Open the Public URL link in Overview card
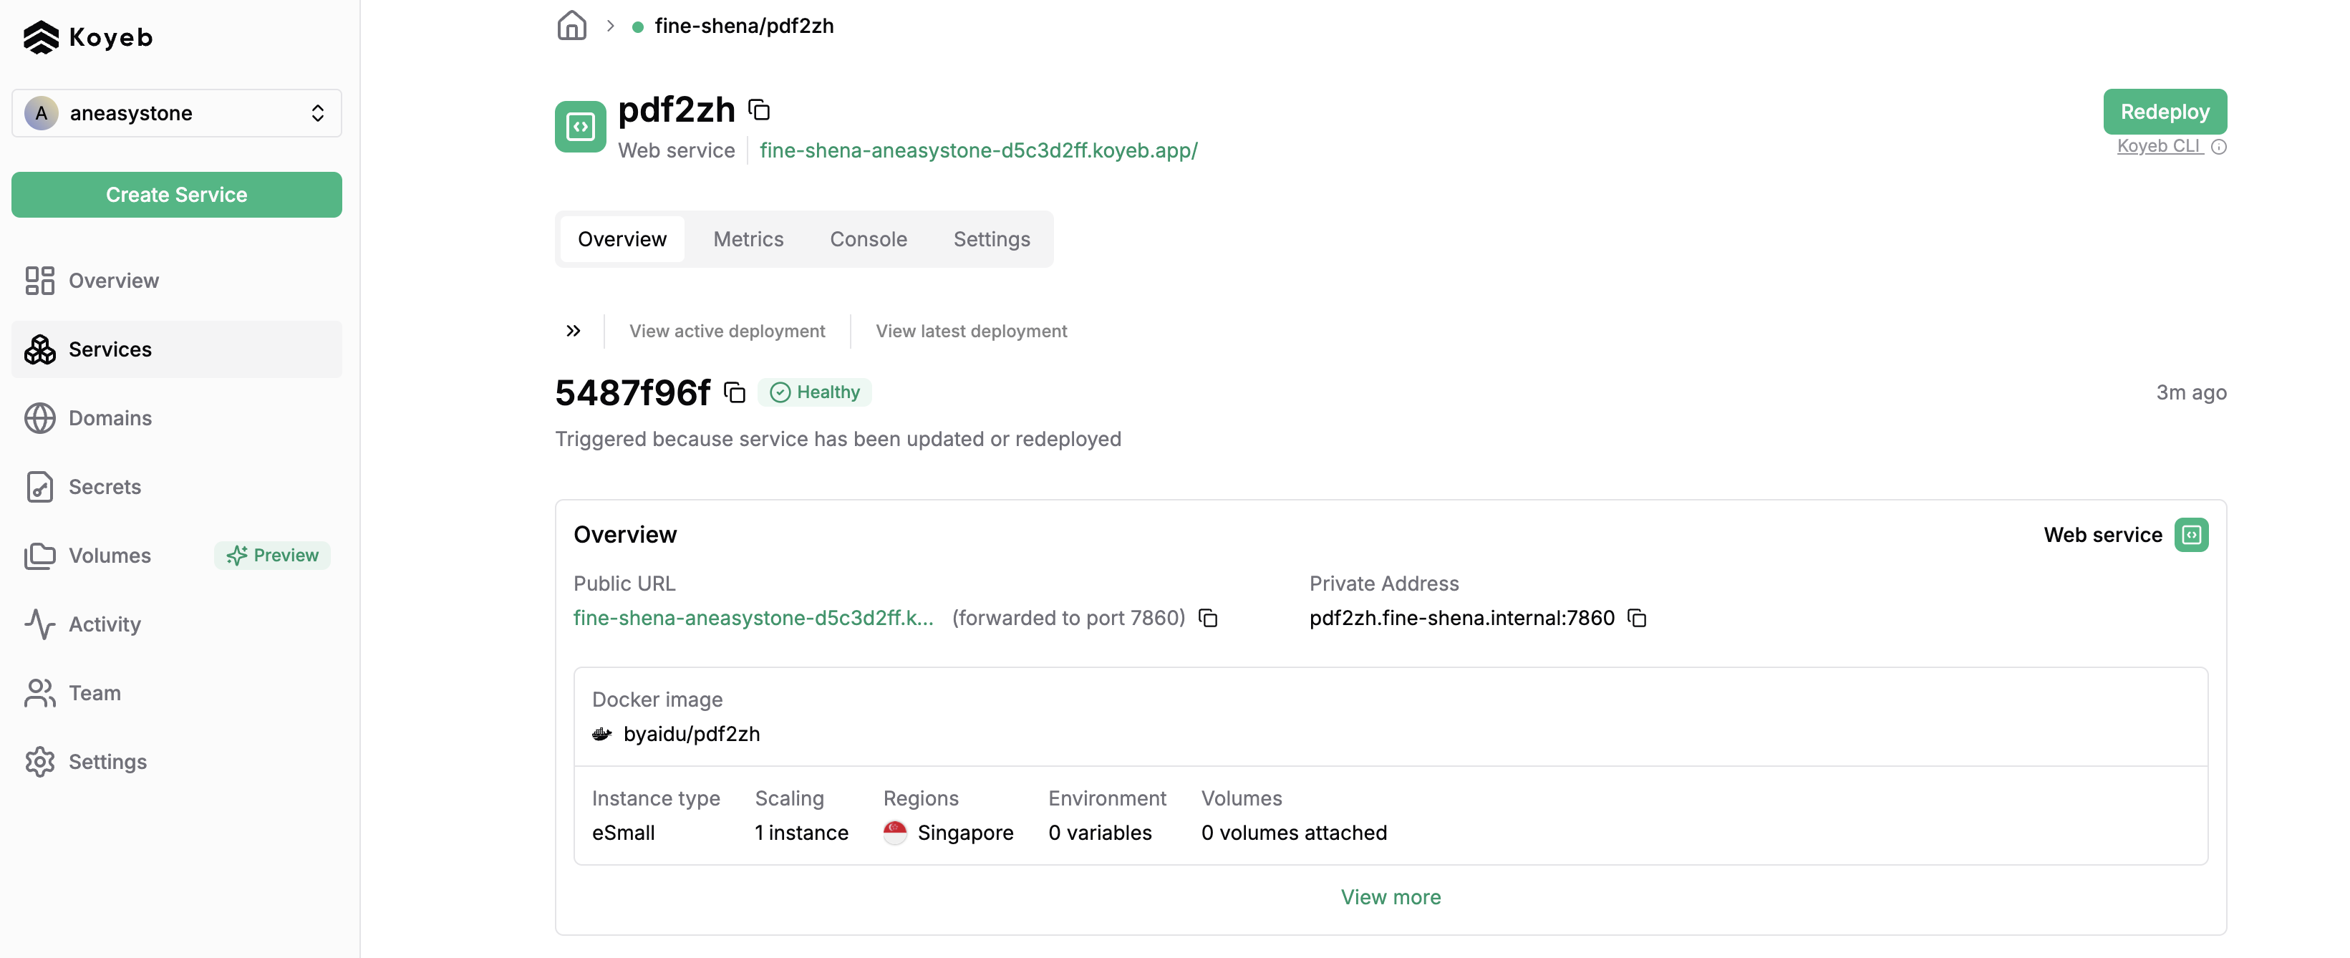The image size is (2350, 958). [753, 618]
